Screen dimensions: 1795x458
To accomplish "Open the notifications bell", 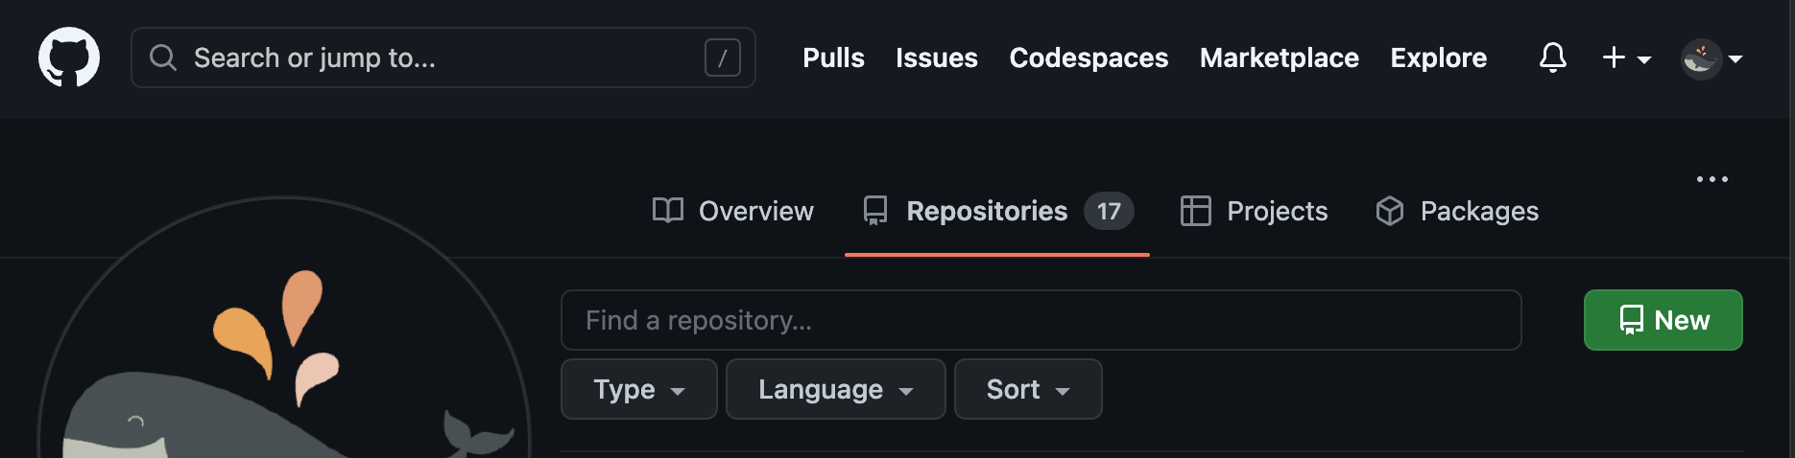I will point(1552,57).
